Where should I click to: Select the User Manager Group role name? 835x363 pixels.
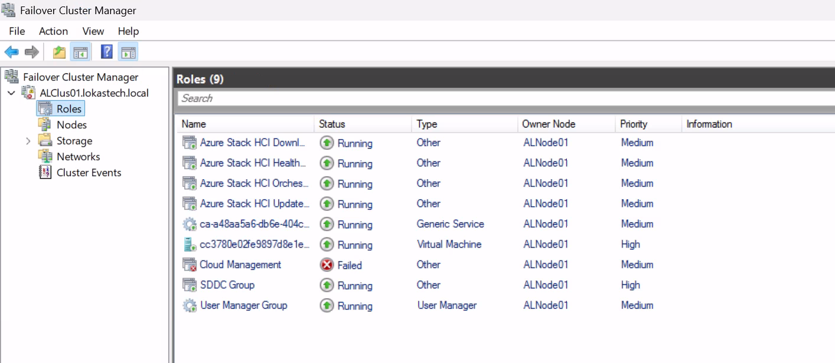tap(243, 305)
